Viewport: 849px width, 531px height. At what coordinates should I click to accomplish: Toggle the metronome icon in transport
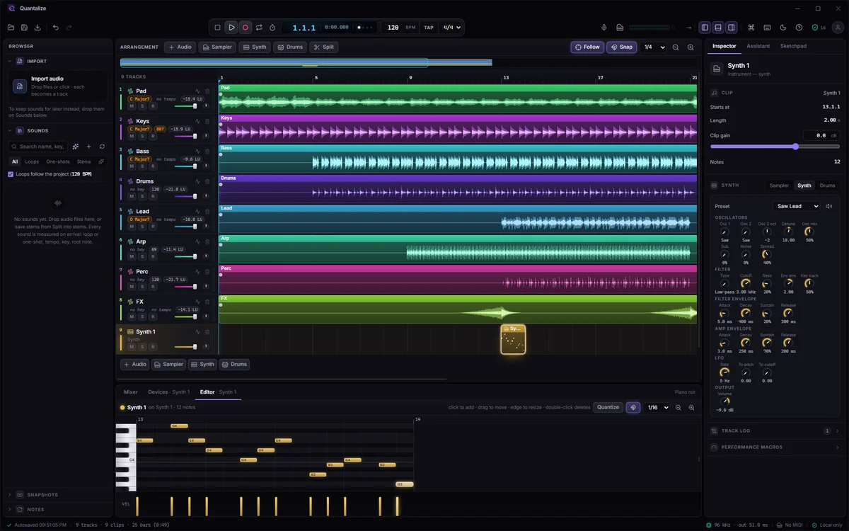(x=272, y=28)
